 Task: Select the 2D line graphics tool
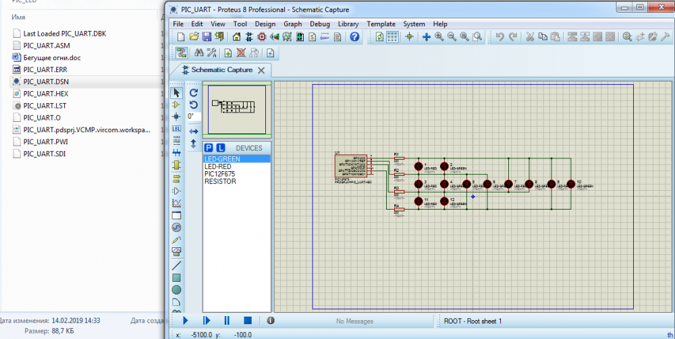(x=177, y=265)
